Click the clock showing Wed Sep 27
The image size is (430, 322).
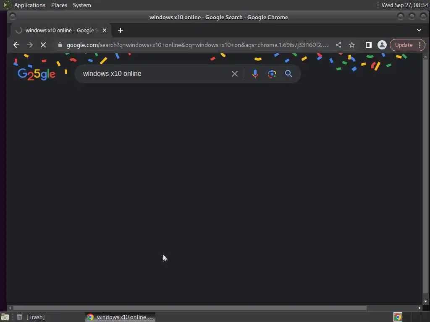(x=404, y=5)
